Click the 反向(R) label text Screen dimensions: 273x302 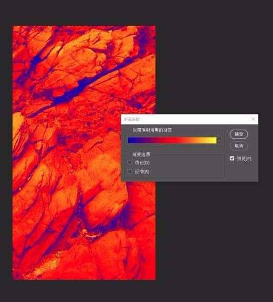coord(142,171)
